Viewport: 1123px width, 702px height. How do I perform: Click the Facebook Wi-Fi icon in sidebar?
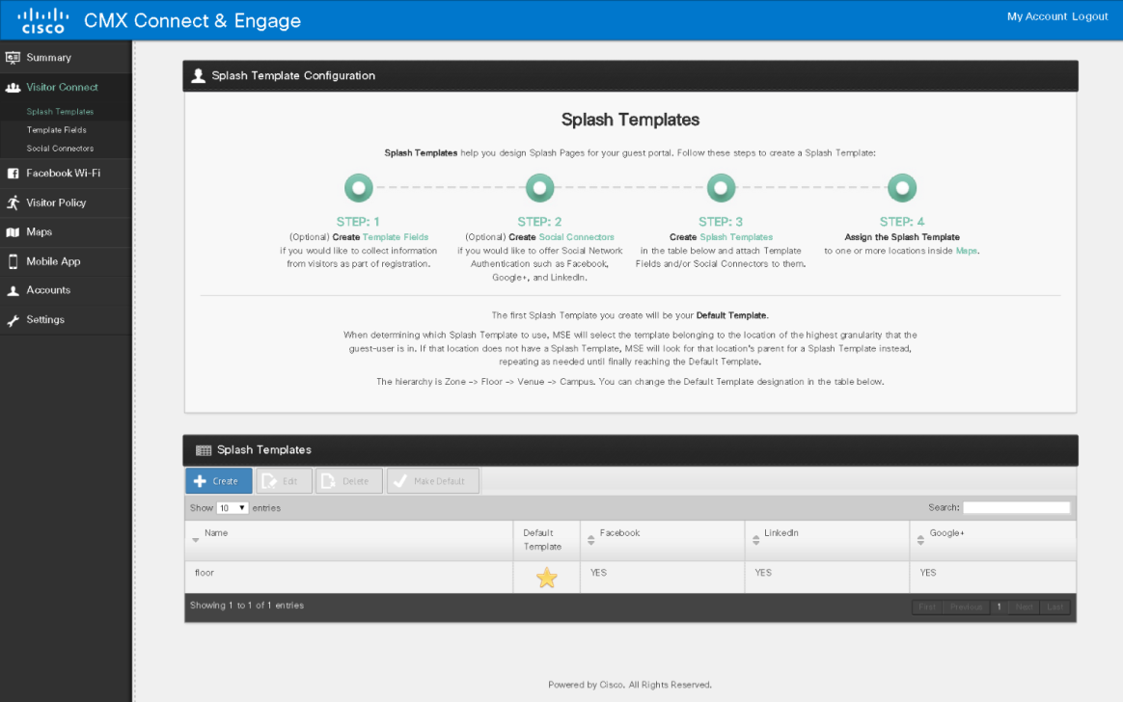coord(14,174)
